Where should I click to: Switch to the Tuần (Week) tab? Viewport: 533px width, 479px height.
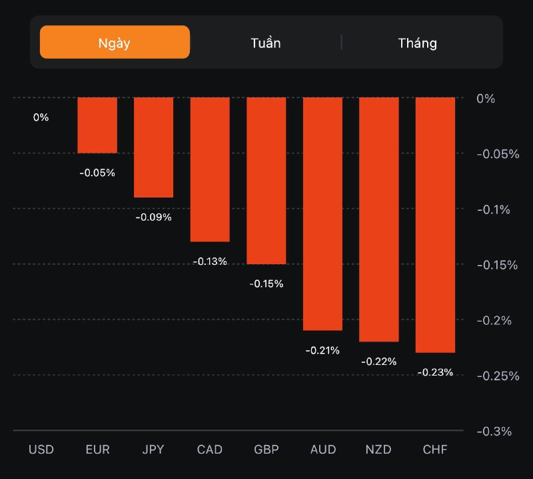click(x=266, y=43)
